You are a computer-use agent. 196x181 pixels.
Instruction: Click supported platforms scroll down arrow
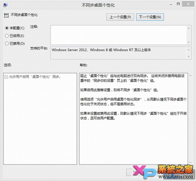pos(189,57)
